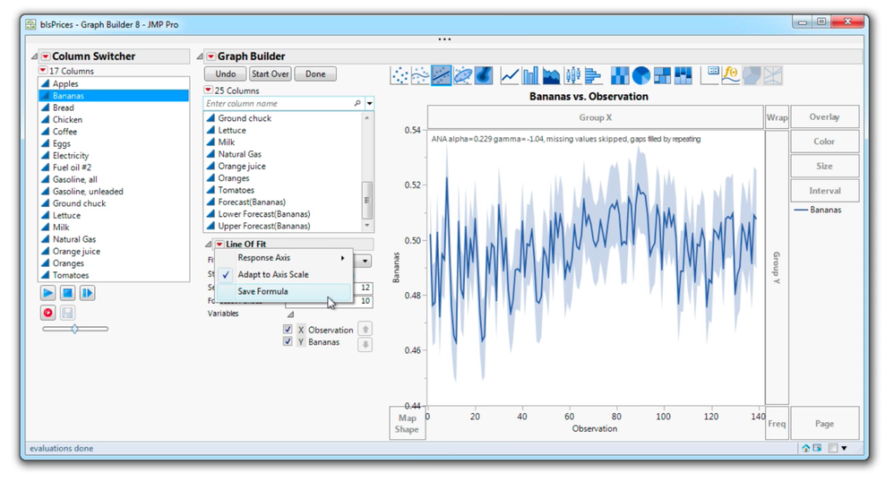Click the Contour chart type icon
This screenshot has height=499, width=894.
click(x=484, y=76)
